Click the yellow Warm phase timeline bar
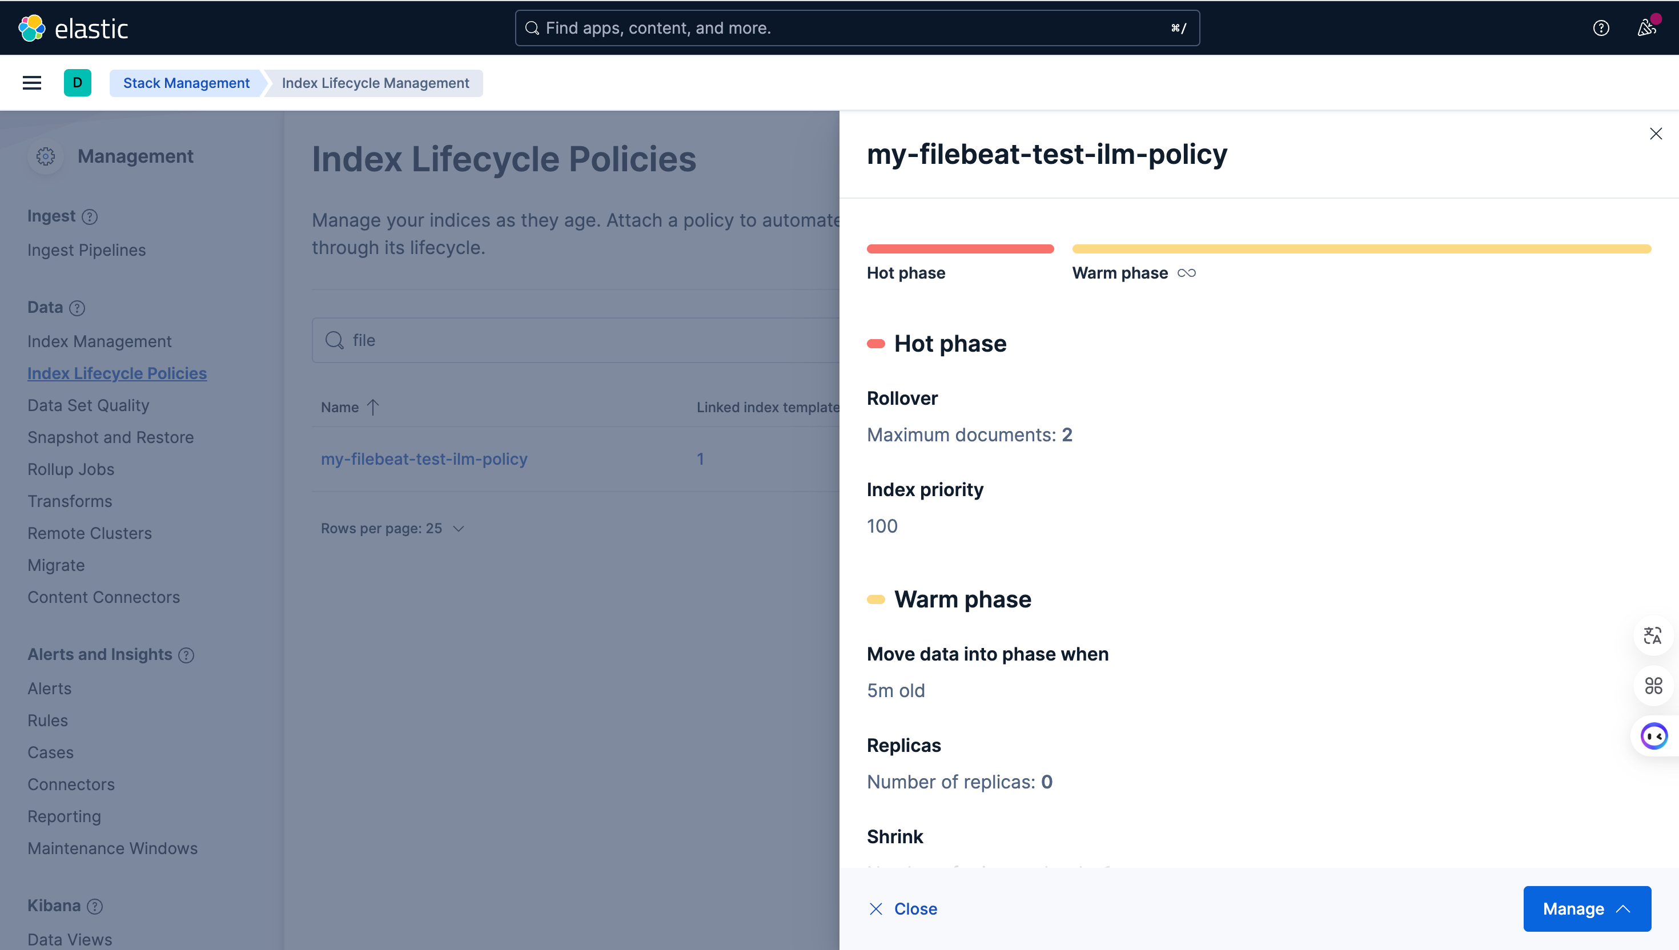 (x=1361, y=248)
